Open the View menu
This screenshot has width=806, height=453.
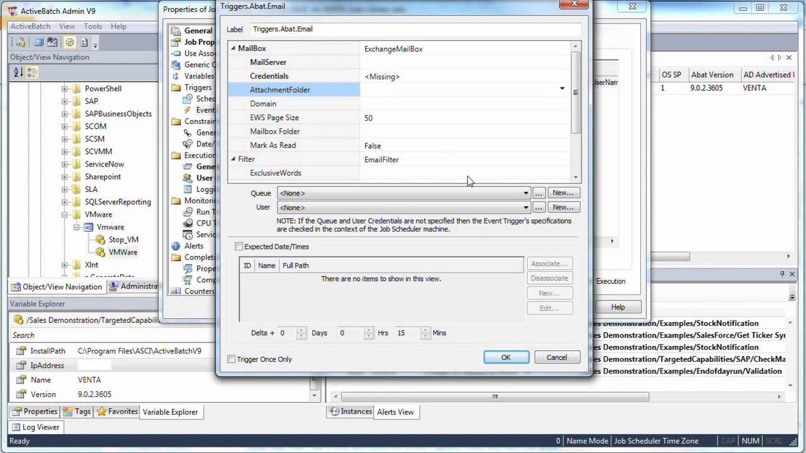point(67,26)
